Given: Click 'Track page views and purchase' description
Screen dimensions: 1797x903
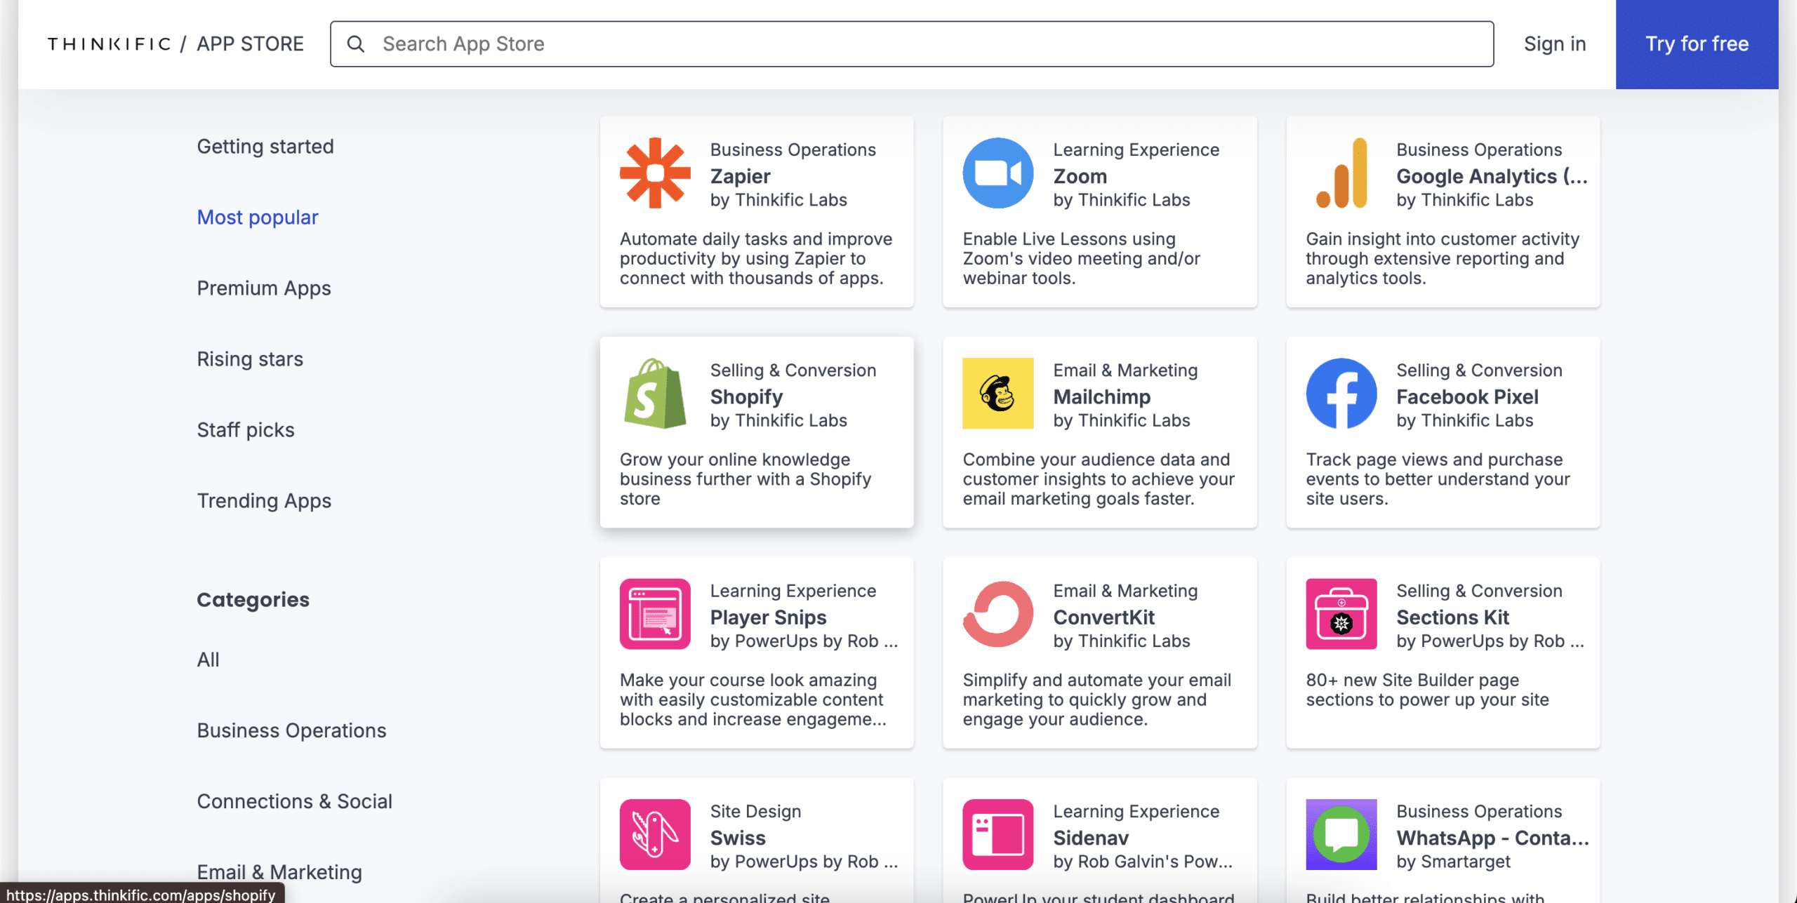Looking at the screenshot, I should (1437, 479).
